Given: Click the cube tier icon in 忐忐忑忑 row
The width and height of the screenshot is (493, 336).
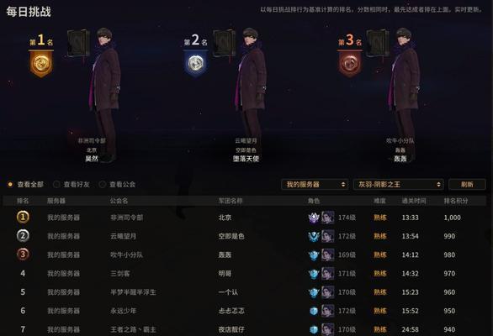Looking at the screenshot, I should tap(314, 311).
